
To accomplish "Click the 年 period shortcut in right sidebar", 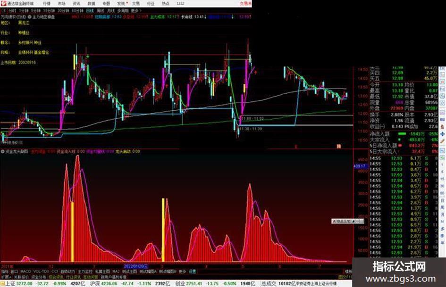I will [x=443, y=243].
